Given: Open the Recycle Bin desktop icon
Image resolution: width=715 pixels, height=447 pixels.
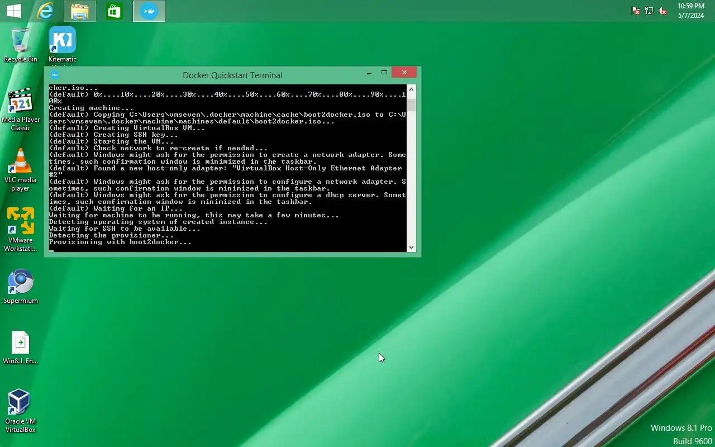Looking at the screenshot, I should pos(21,45).
